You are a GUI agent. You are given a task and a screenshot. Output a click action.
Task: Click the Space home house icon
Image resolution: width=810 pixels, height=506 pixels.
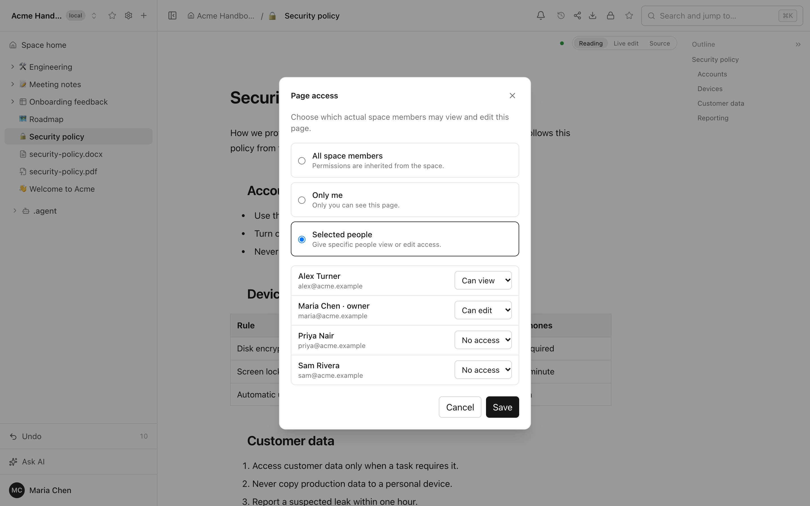(13, 45)
